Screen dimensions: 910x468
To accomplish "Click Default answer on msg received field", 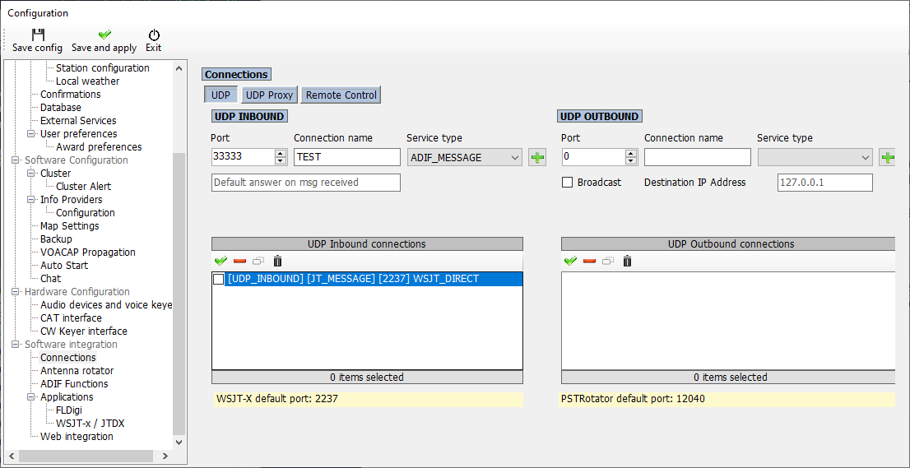I will [x=306, y=182].
